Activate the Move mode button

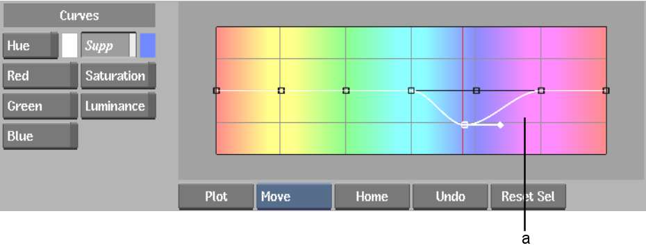294,197
